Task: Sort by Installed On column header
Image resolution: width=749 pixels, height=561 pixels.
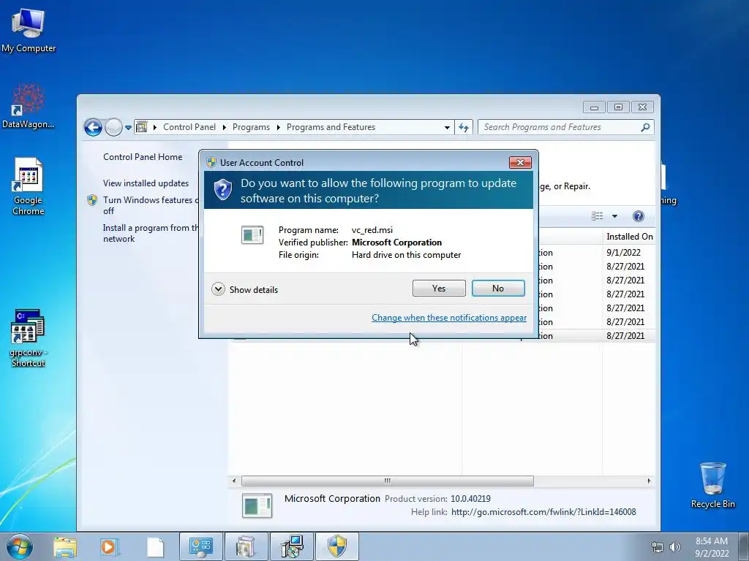Action: point(628,237)
